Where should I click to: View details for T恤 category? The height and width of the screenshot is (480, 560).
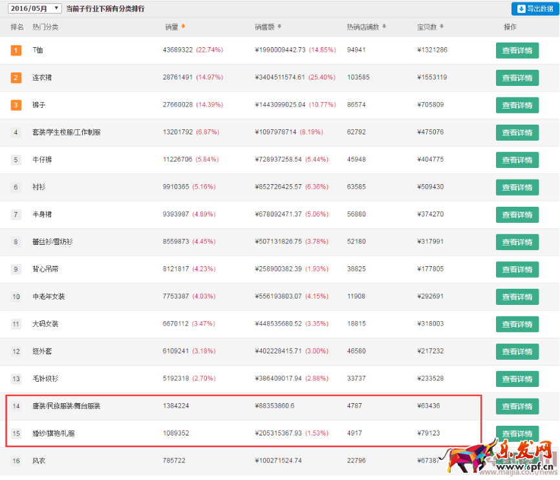[x=517, y=50]
